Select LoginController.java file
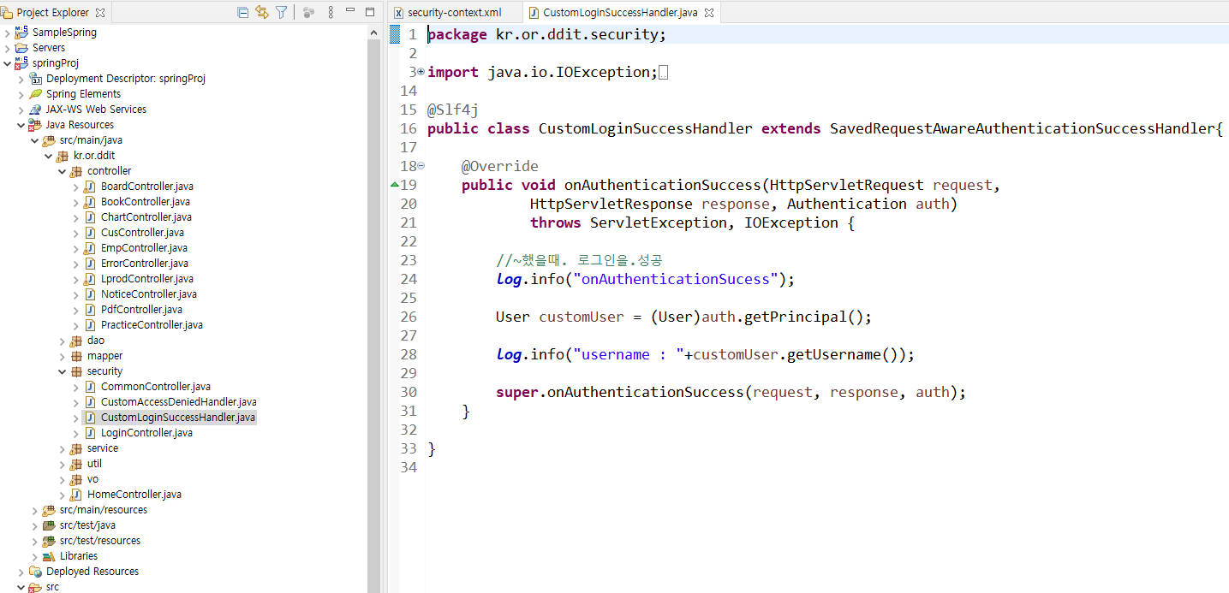Image resolution: width=1229 pixels, height=593 pixels. [x=146, y=433]
